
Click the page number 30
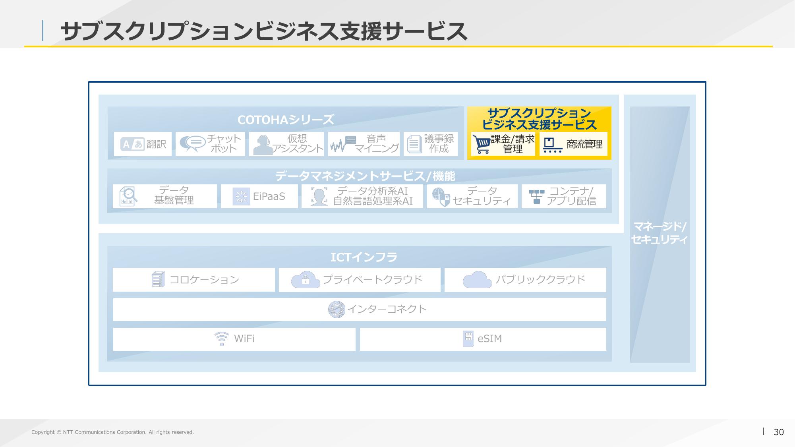779,432
